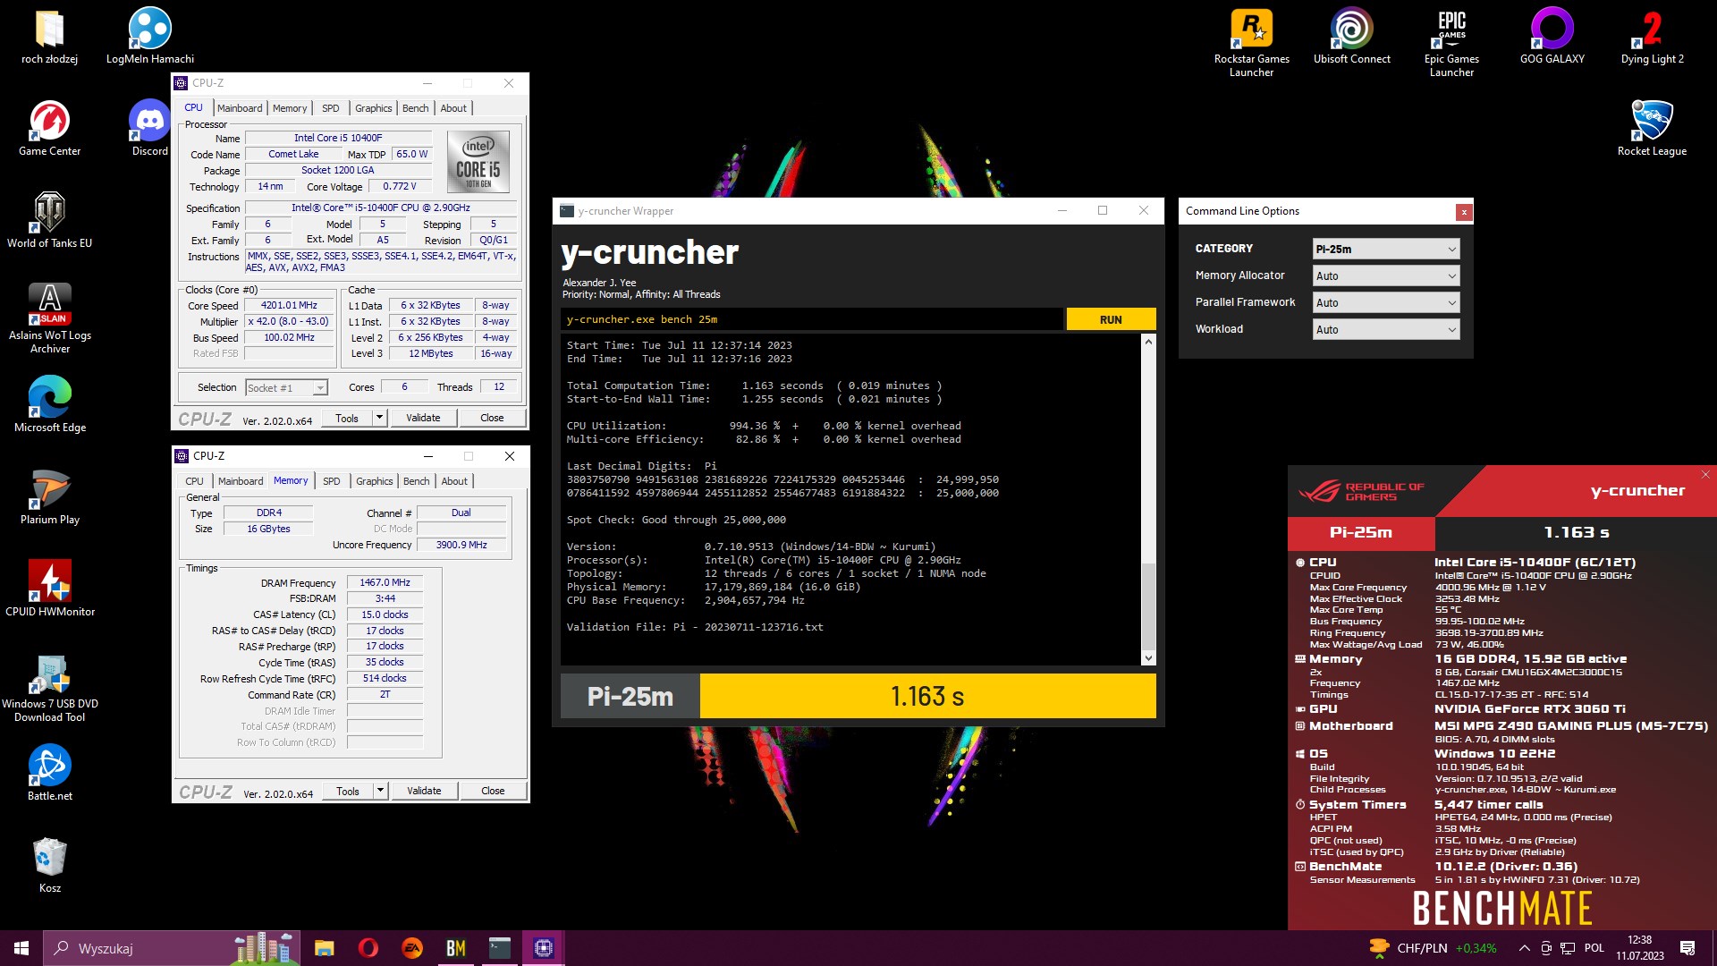Open CATEGORY dropdown showing Pi-25m
1717x966 pixels.
pyautogui.click(x=1386, y=249)
